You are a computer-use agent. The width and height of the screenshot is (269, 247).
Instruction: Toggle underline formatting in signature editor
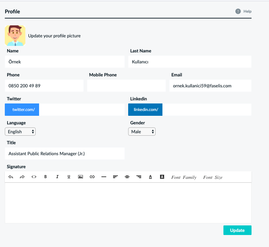pos(69,177)
